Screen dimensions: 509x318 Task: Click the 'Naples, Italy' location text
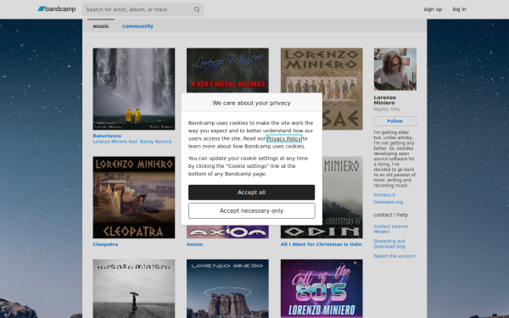(x=387, y=109)
